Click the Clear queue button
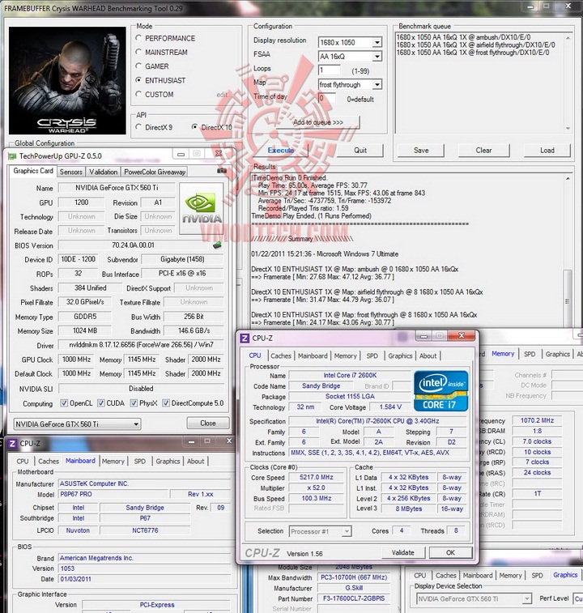 [483, 151]
